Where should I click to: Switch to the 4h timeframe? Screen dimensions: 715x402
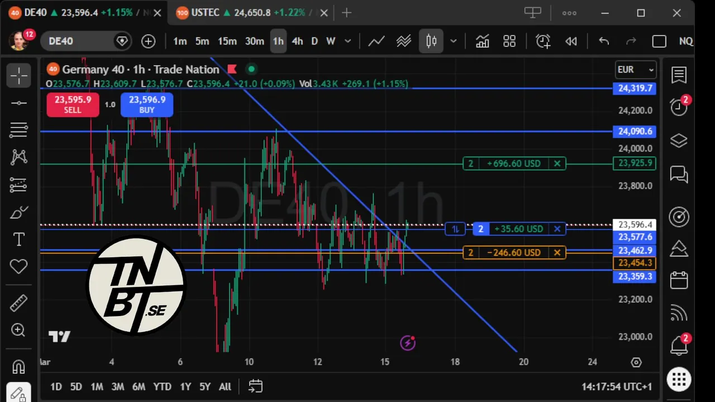pos(297,41)
